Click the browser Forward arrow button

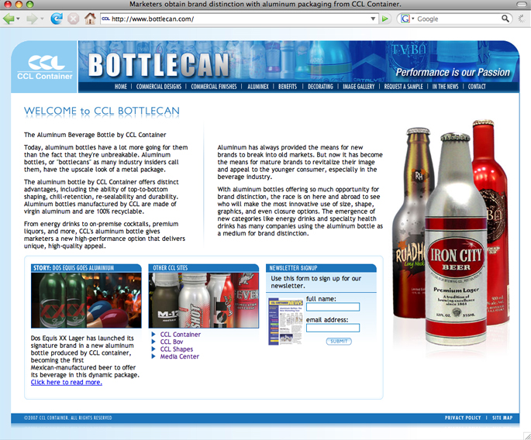32,19
